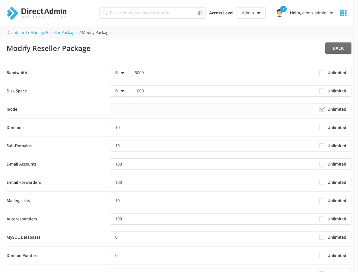Click the magnifying glass icon in search bar
Image resolution: width=358 pixels, height=272 pixels.
[x=105, y=13]
